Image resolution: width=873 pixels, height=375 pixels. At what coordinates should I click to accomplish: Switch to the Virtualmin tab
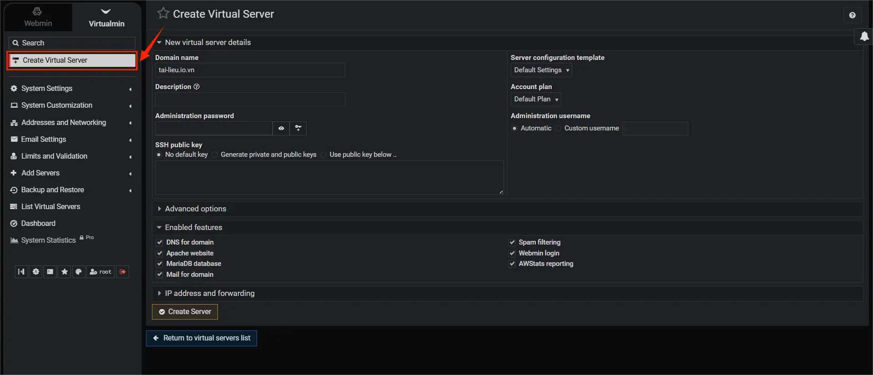coord(106,17)
